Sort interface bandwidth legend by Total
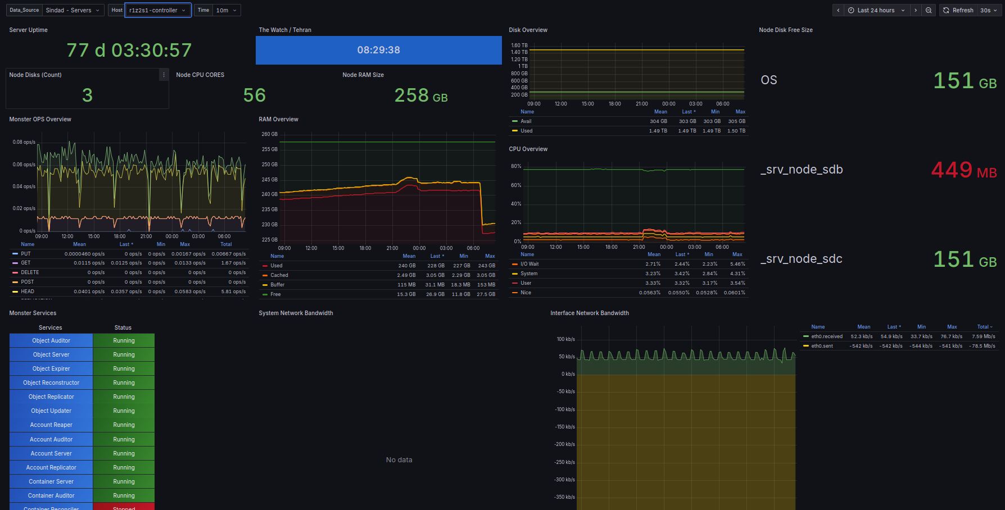Image resolution: width=1005 pixels, height=510 pixels. click(984, 327)
